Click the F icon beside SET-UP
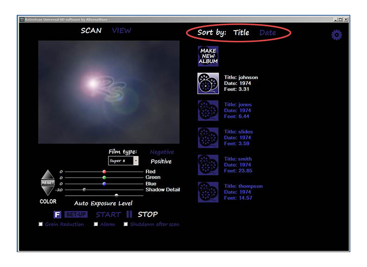 coord(57,215)
